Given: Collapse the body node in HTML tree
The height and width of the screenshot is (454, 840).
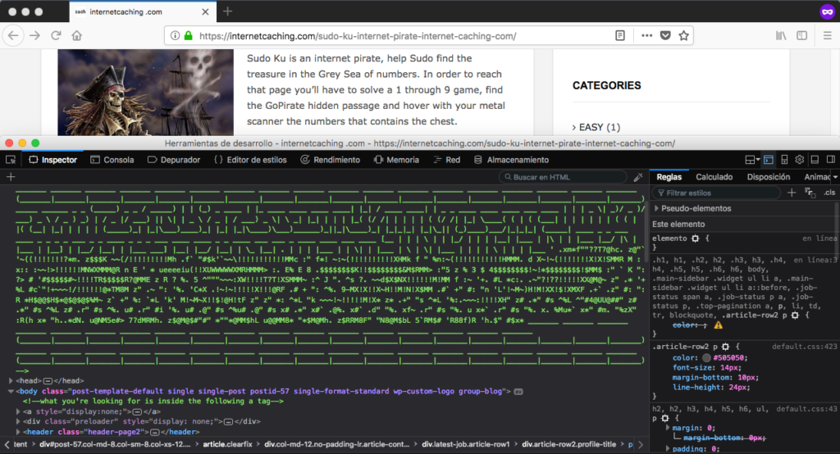Looking at the screenshot, I should click(x=11, y=391).
